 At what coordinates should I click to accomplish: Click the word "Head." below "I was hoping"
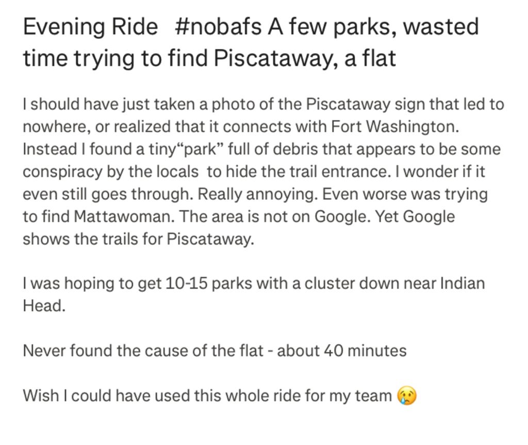(44, 306)
